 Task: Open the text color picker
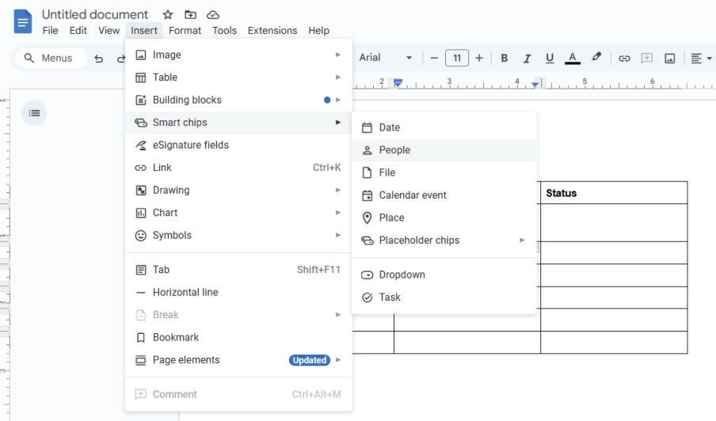point(573,59)
